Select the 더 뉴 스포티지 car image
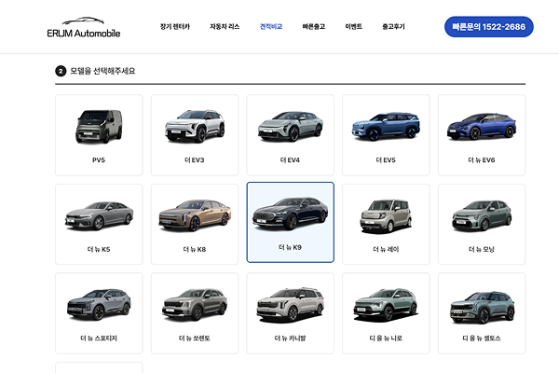559x373 pixels. click(x=99, y=305)
